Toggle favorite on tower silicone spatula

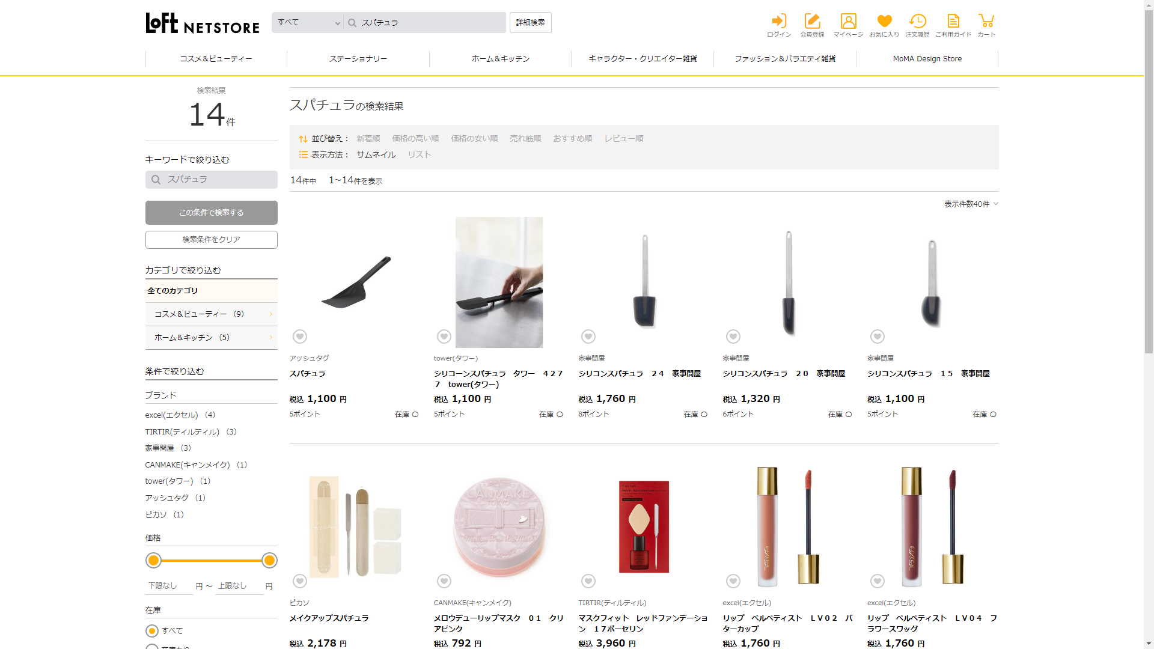(444, 337)
